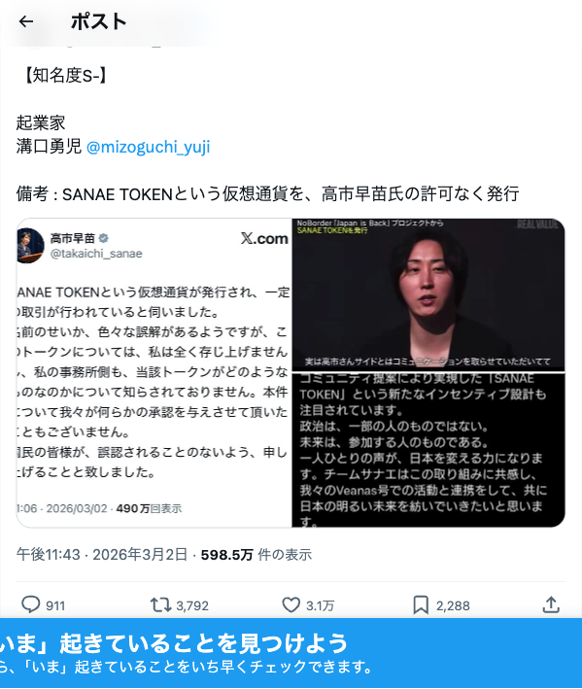Click the 午後11:43 · 2026年3月2日 timestamp
Image resolution: width=582 pixels, height=689 pixels.
[x=102, y=555]
